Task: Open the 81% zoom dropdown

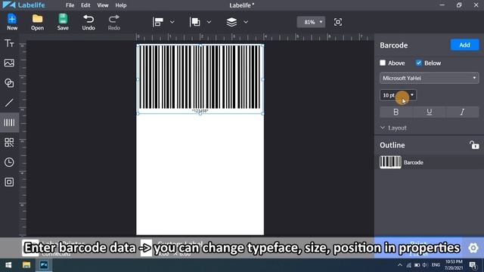Action: 311,22
